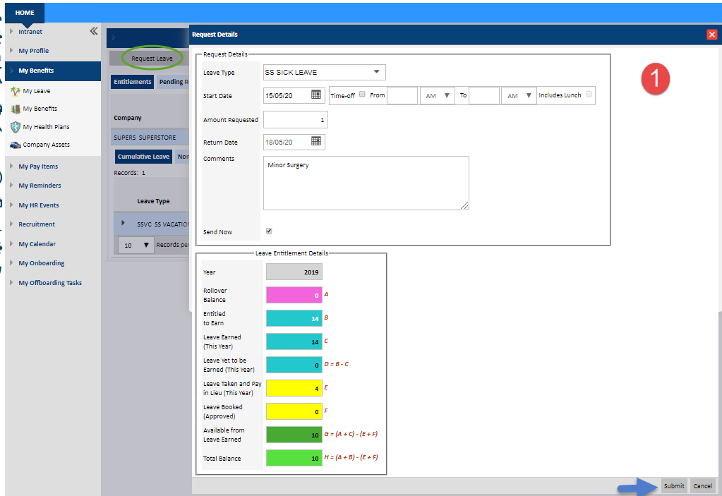Click the Company Assets car icon
The height and width of the screenshot is (496, 722).
[x=16, y=145]
